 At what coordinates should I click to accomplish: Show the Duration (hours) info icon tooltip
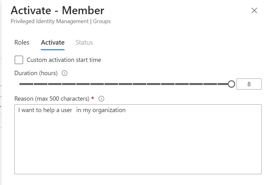[65, 73]
